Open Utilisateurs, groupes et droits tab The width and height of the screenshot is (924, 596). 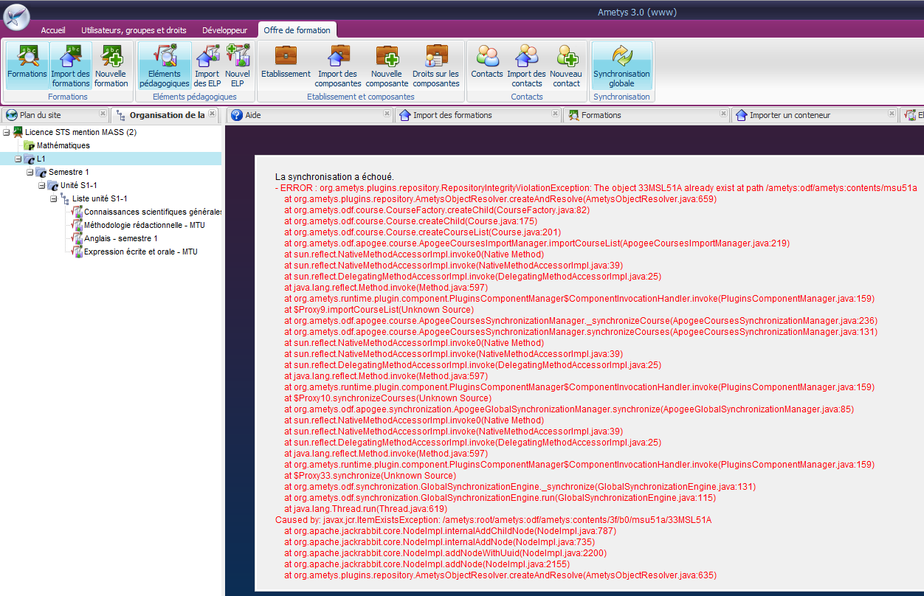pos(134,30)
